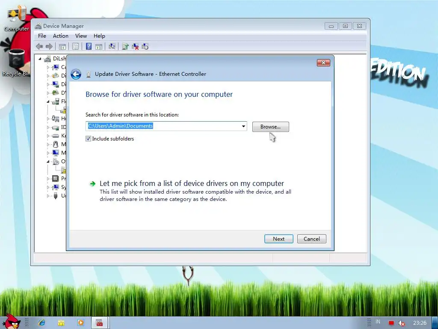The image size is (438, 329).
Task: Click the Next button
Action: tap(278, 239)
